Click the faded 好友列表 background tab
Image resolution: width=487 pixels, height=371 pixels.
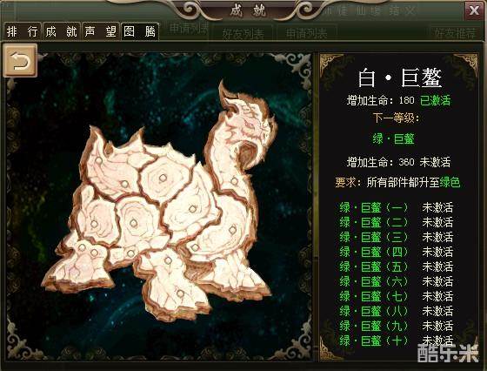pos(243,34)
